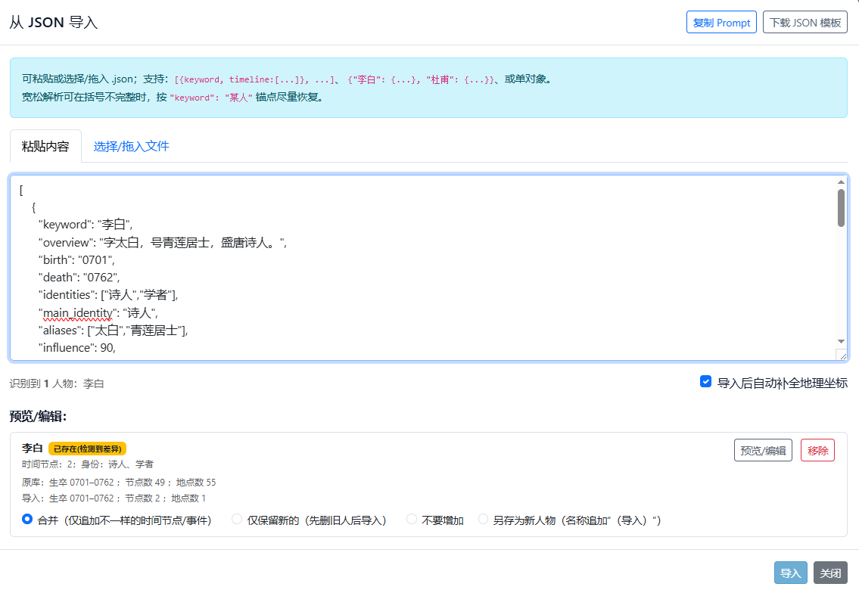Screen dimensions: 859x590
Task: Choose the 仅保留新的 radio option
Action: tap(237, 520)
